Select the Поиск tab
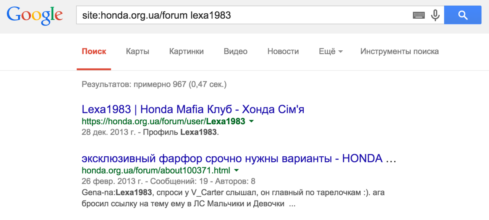489x220 pixels. pos(94,51)
